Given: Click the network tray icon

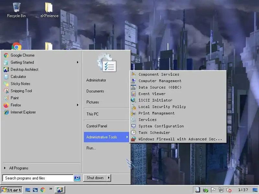Looking at the screenshot, I should [x=221, y=190].
